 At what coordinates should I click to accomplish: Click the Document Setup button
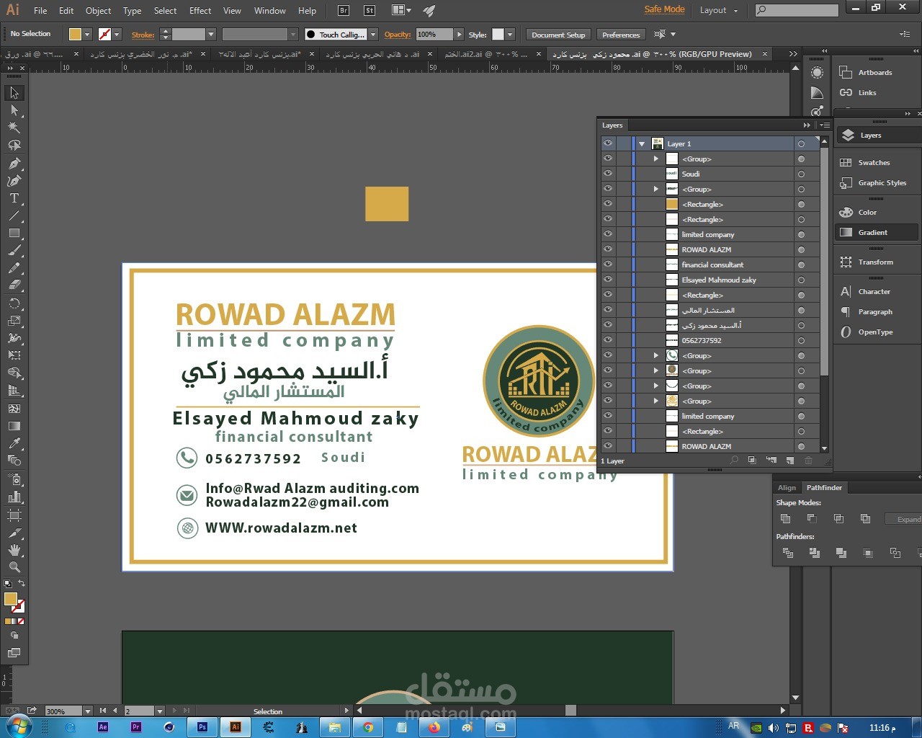click(558, 35)
